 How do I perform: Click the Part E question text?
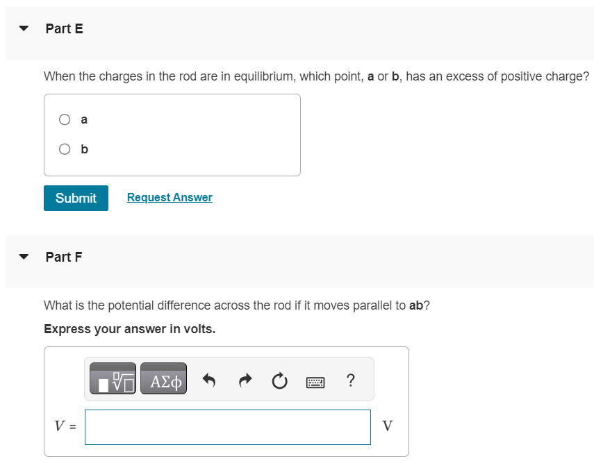coord(317,76)
